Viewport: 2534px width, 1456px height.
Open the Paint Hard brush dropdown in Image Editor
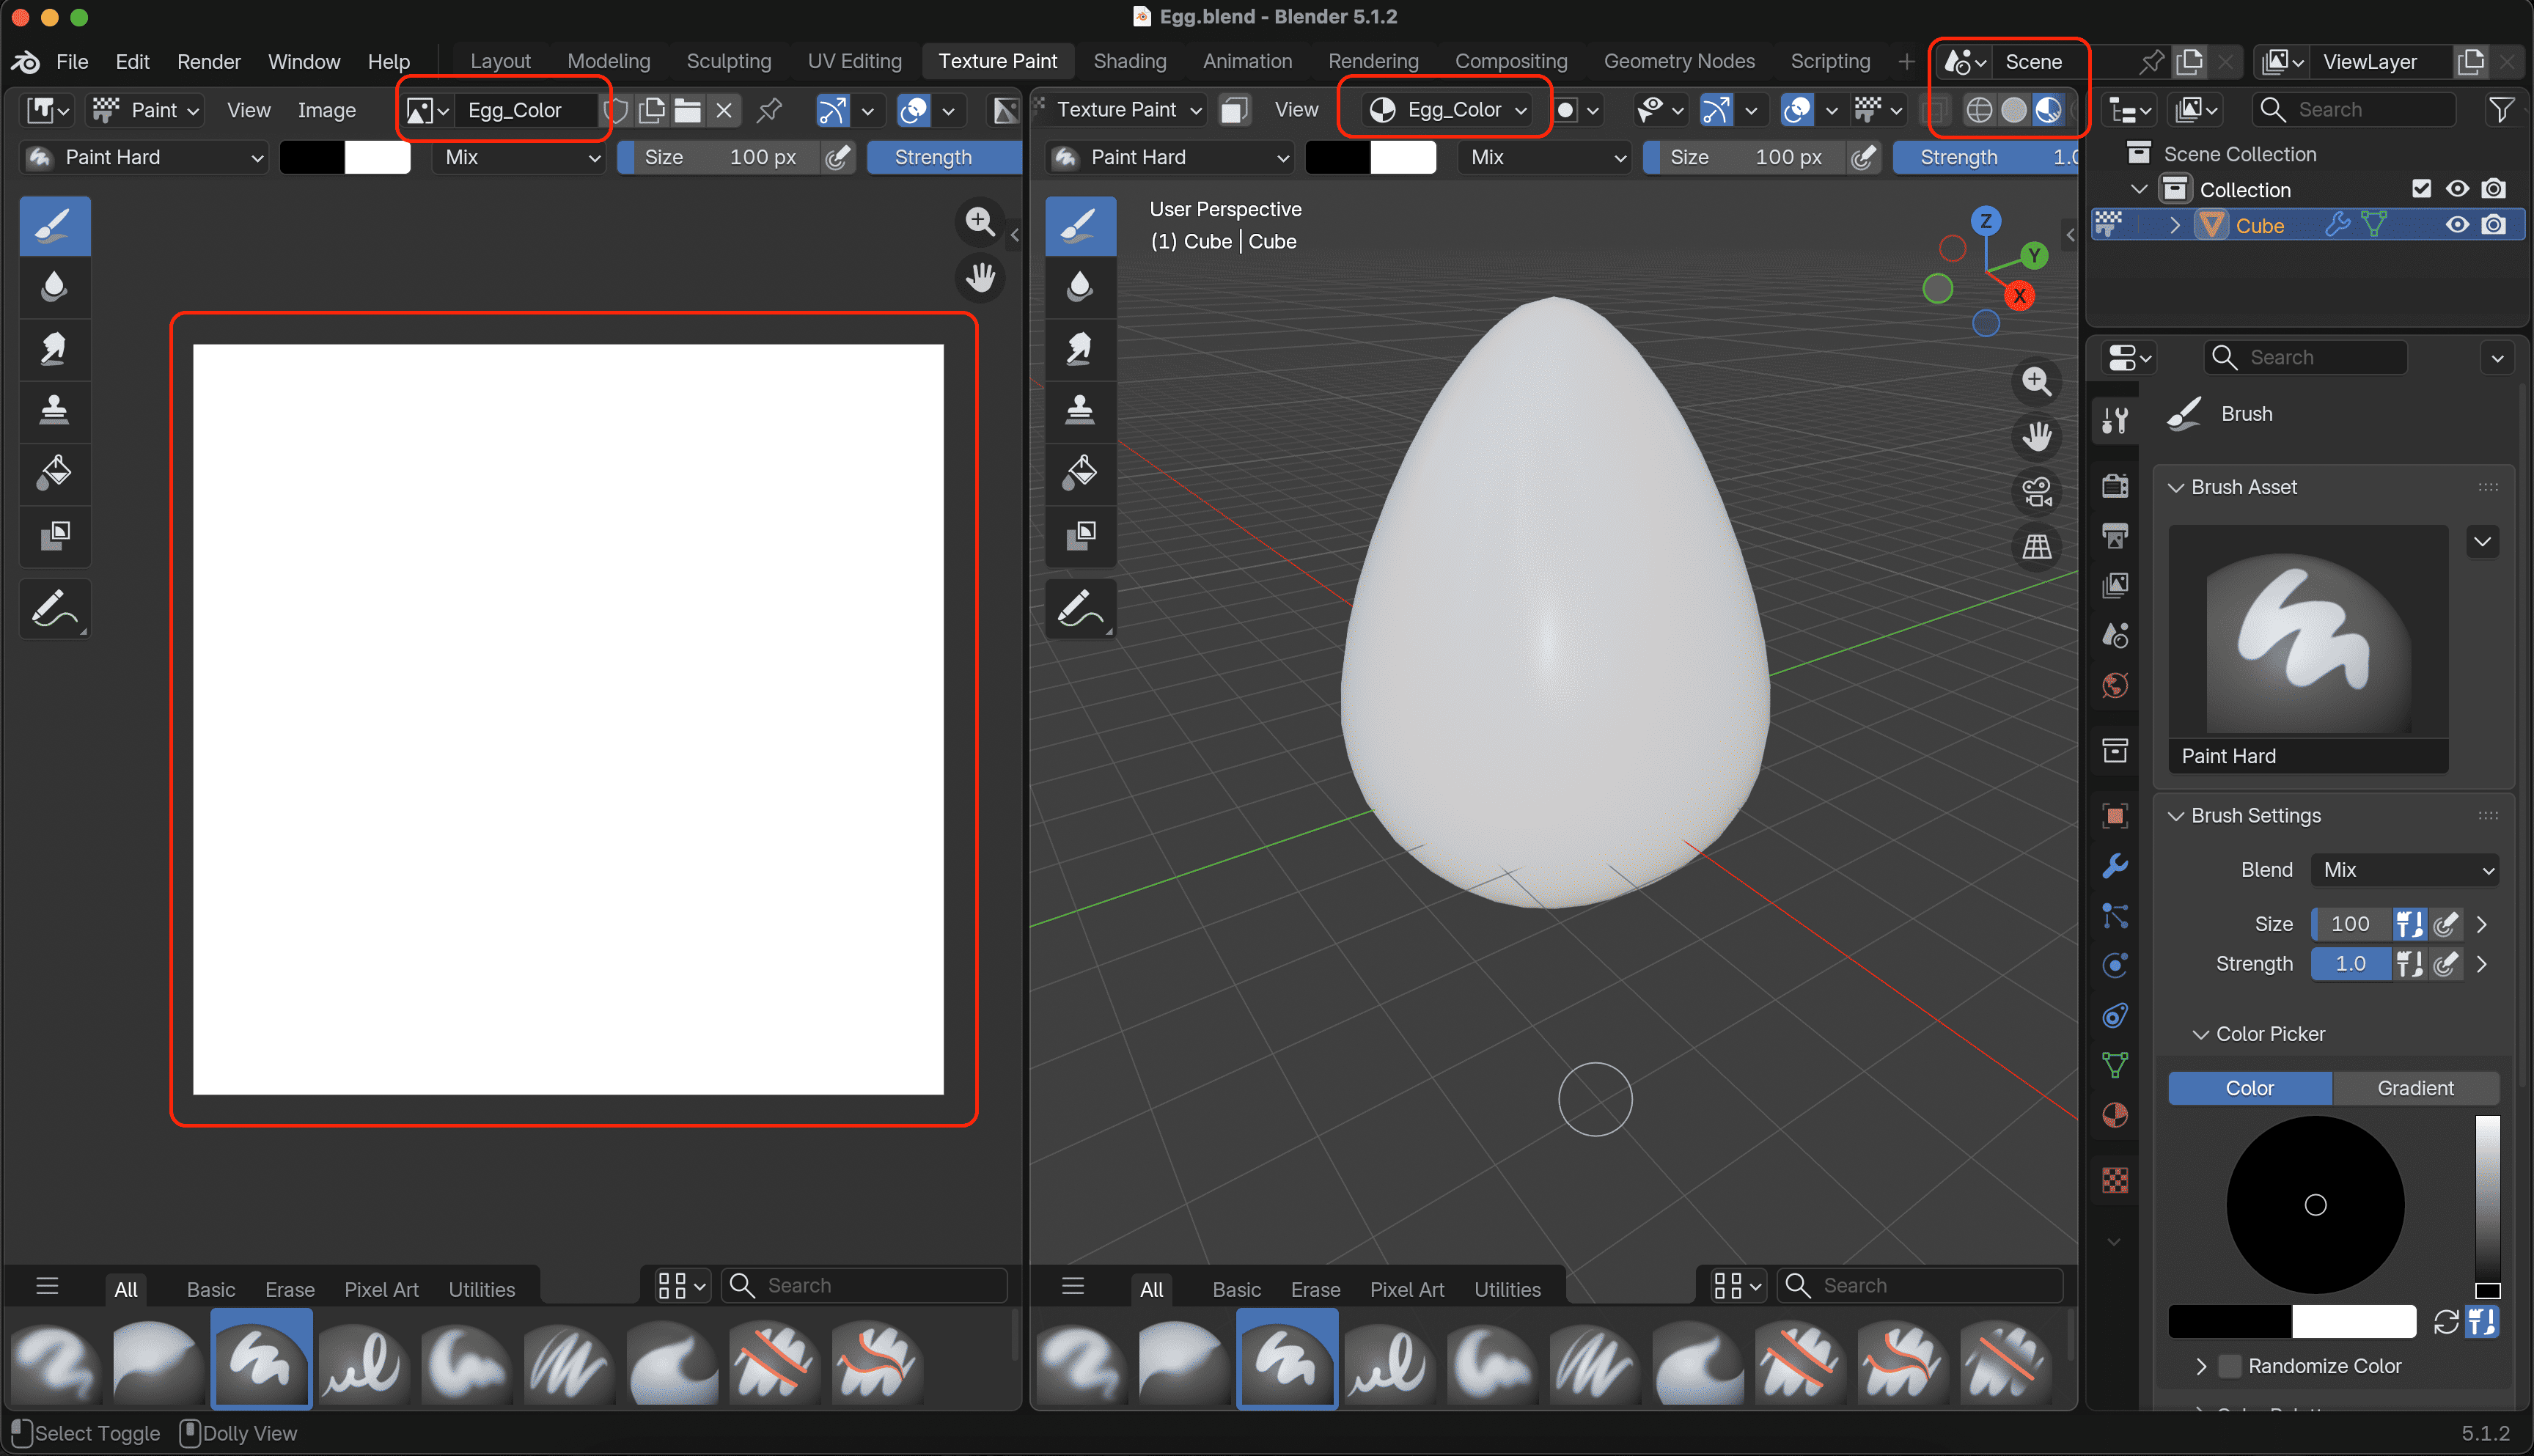coord(145,157)
